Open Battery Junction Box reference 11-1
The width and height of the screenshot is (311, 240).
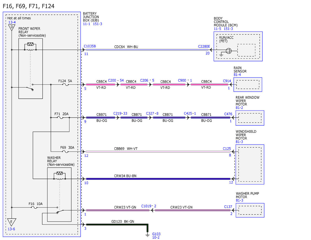point(87,24)
